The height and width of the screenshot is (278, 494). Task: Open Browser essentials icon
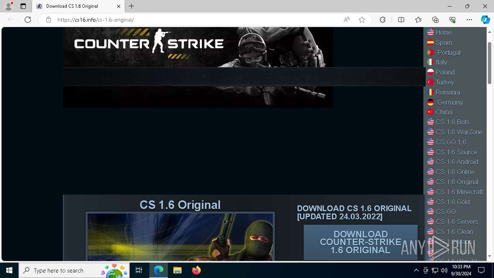[452, 20]
